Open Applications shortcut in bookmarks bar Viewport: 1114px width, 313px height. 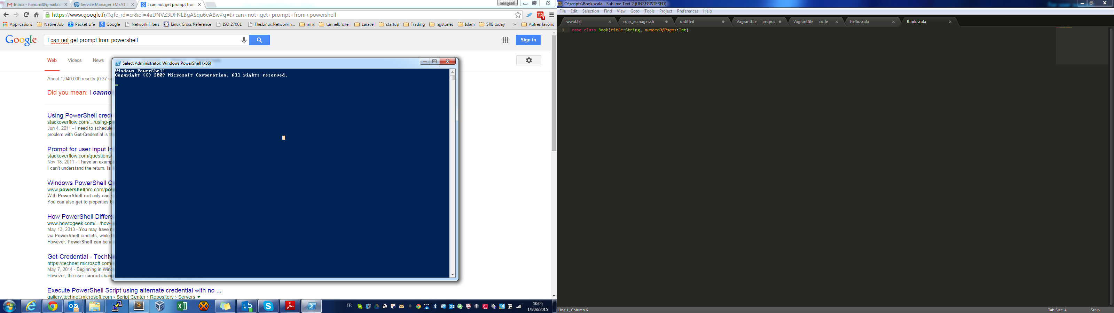coord(18,24)
